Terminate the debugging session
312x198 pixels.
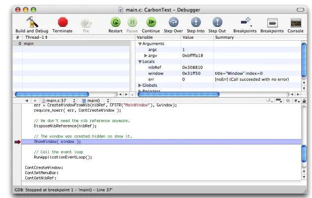62,22
